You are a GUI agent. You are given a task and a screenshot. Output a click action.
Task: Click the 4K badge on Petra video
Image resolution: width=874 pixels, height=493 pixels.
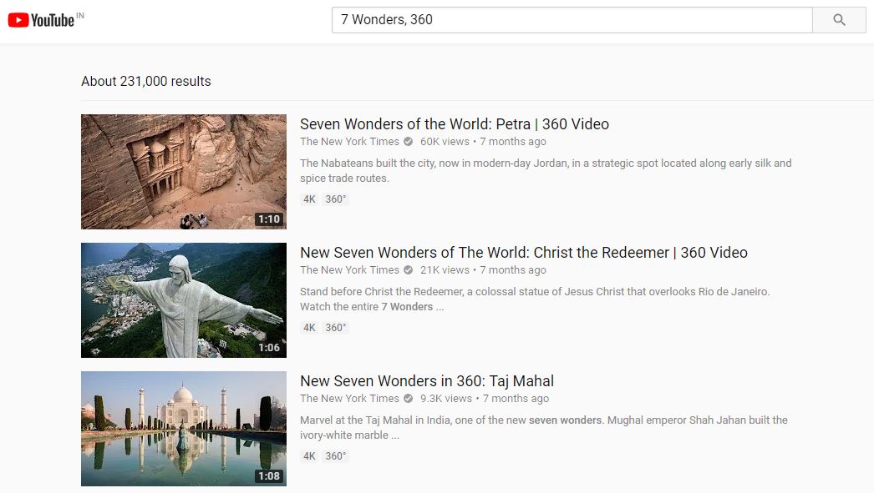[309, 199]
